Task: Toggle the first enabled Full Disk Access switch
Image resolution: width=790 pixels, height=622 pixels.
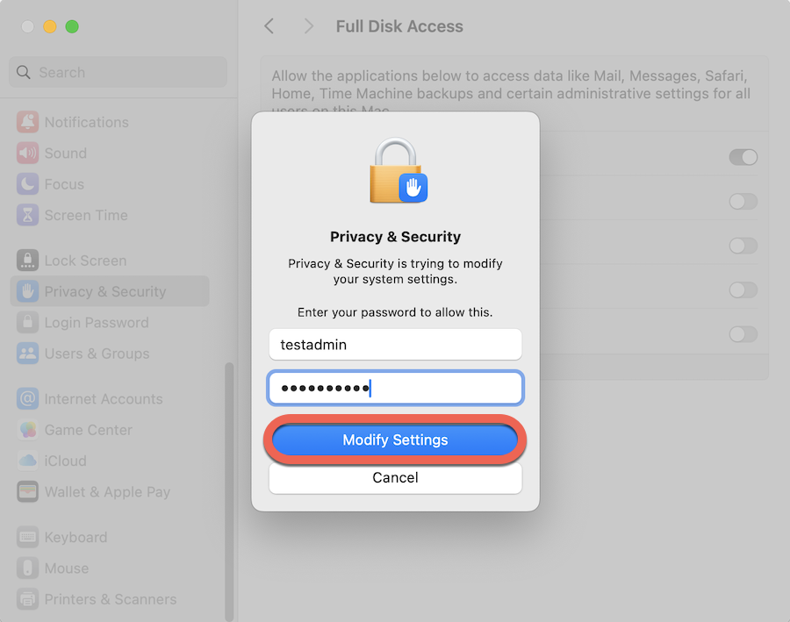Action: pyautogui.click(x=743, y=157)
